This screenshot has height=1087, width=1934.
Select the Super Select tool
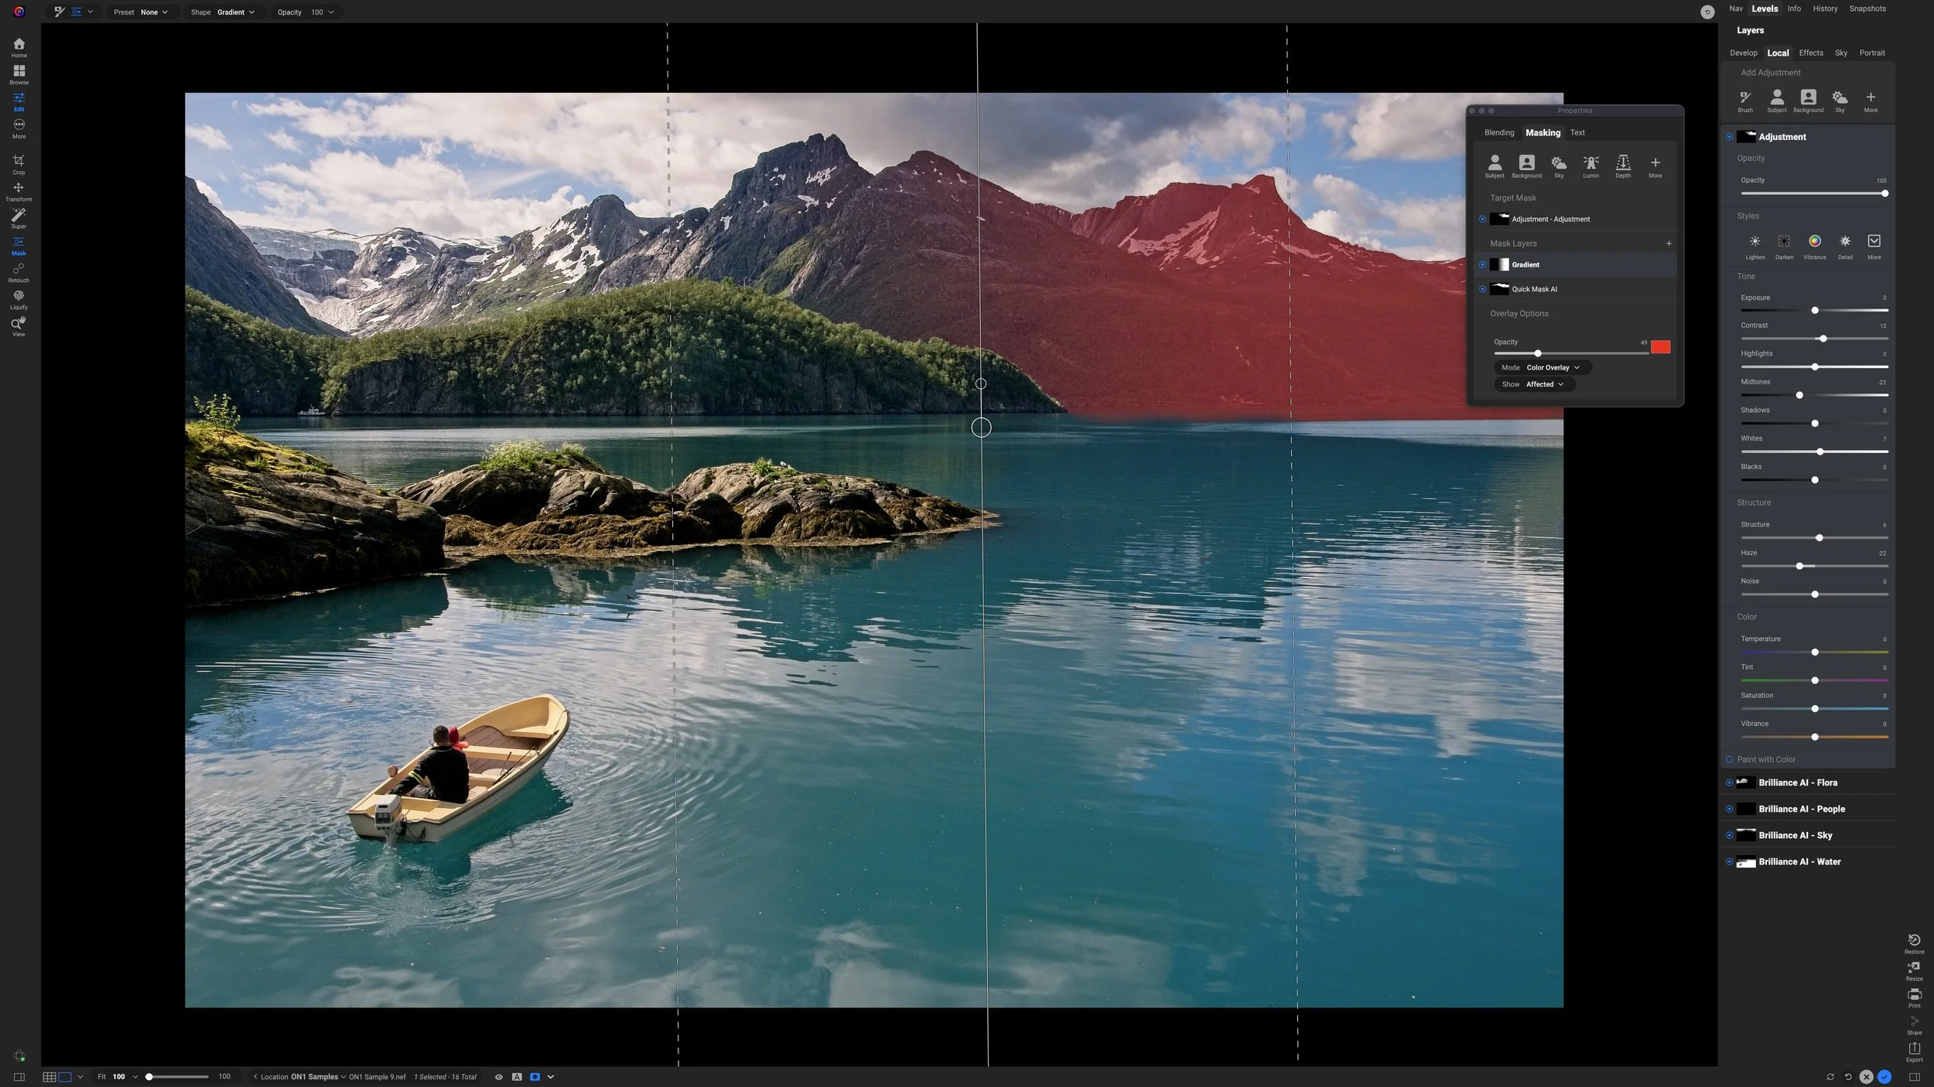tap(19, 218)
